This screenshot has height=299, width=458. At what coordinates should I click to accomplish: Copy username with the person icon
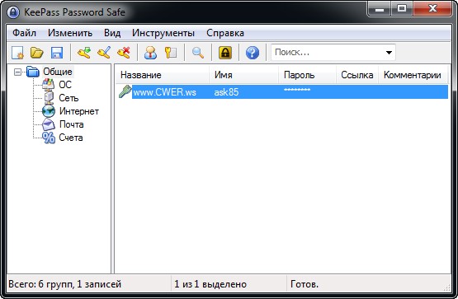[x=151, y=53]
